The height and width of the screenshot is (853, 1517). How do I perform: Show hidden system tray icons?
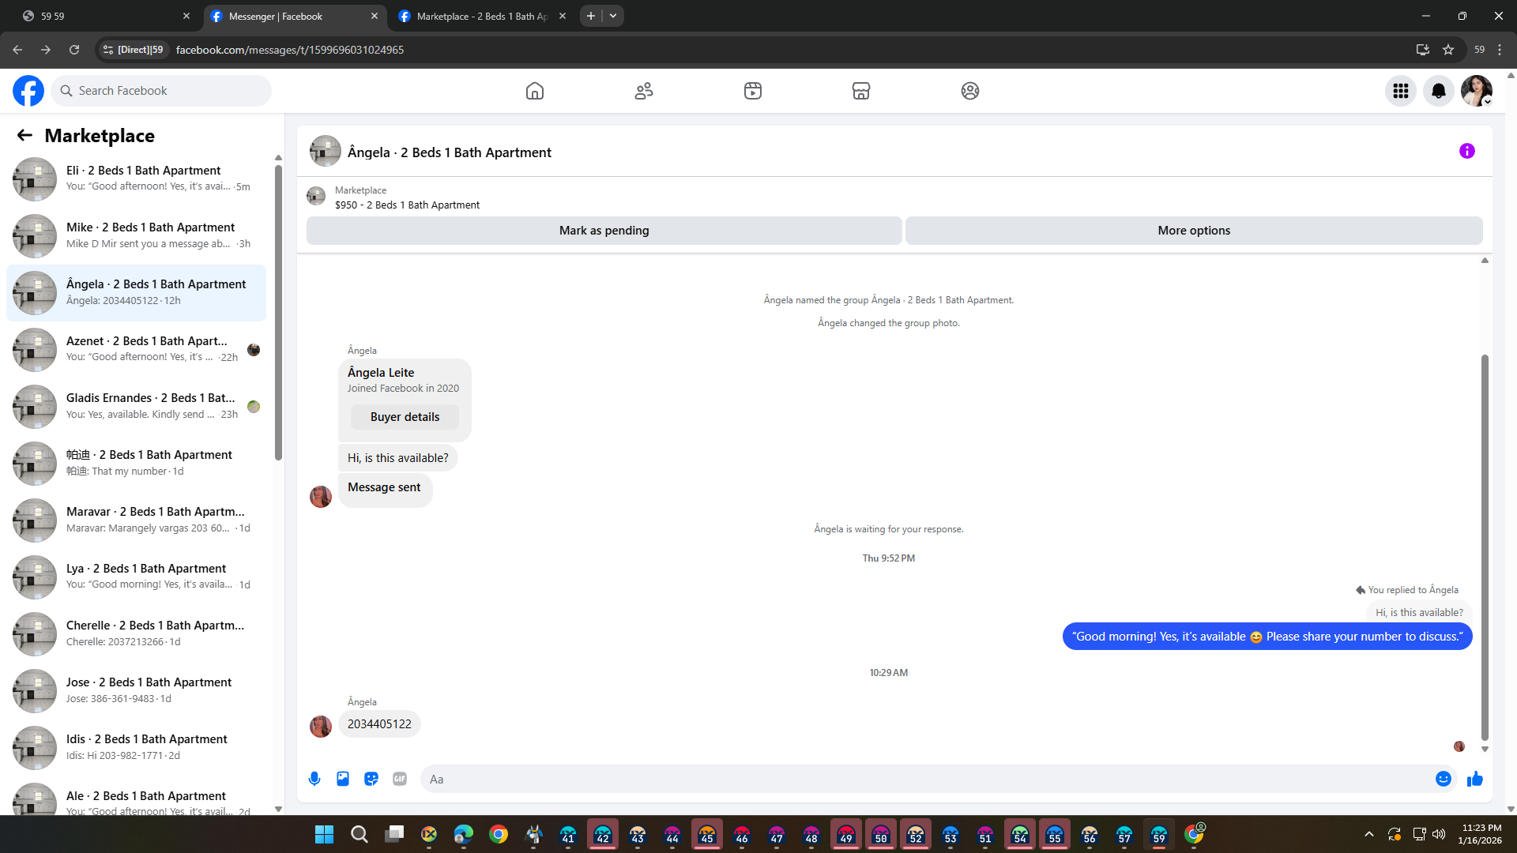click(x=1368, y=834)
